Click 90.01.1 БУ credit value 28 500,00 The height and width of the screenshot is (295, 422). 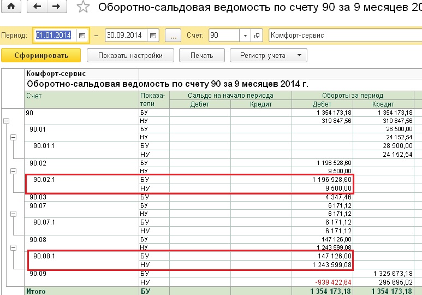coord(397,146)
